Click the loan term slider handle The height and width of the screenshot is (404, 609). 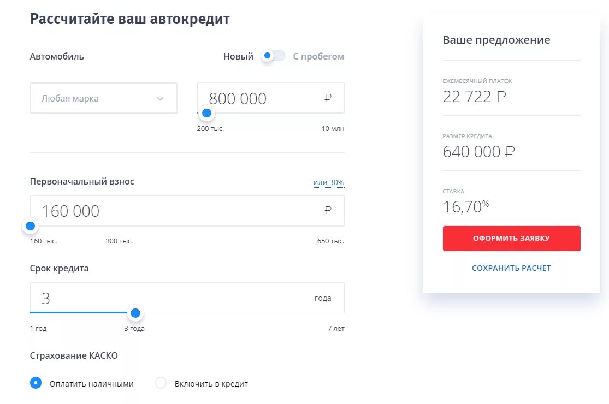[x=135, y=313]
